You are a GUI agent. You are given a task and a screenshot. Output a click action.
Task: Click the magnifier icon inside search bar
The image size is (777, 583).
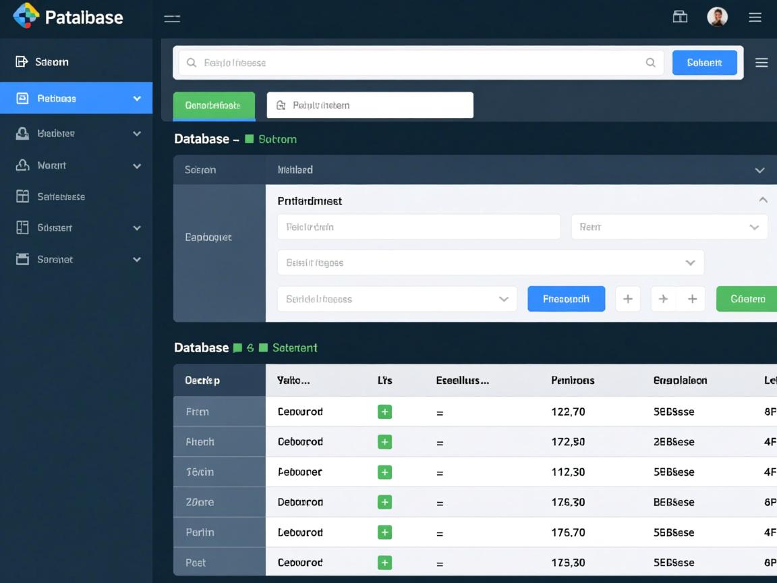650,63
